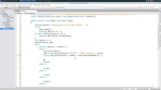Click 'MySqlDataReader' on line 30

click(59, 55)
